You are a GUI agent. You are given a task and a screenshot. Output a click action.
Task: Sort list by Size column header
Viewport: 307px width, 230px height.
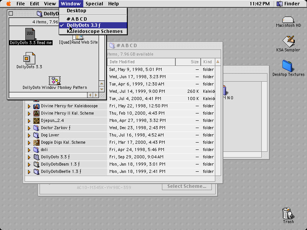point(188,62)
